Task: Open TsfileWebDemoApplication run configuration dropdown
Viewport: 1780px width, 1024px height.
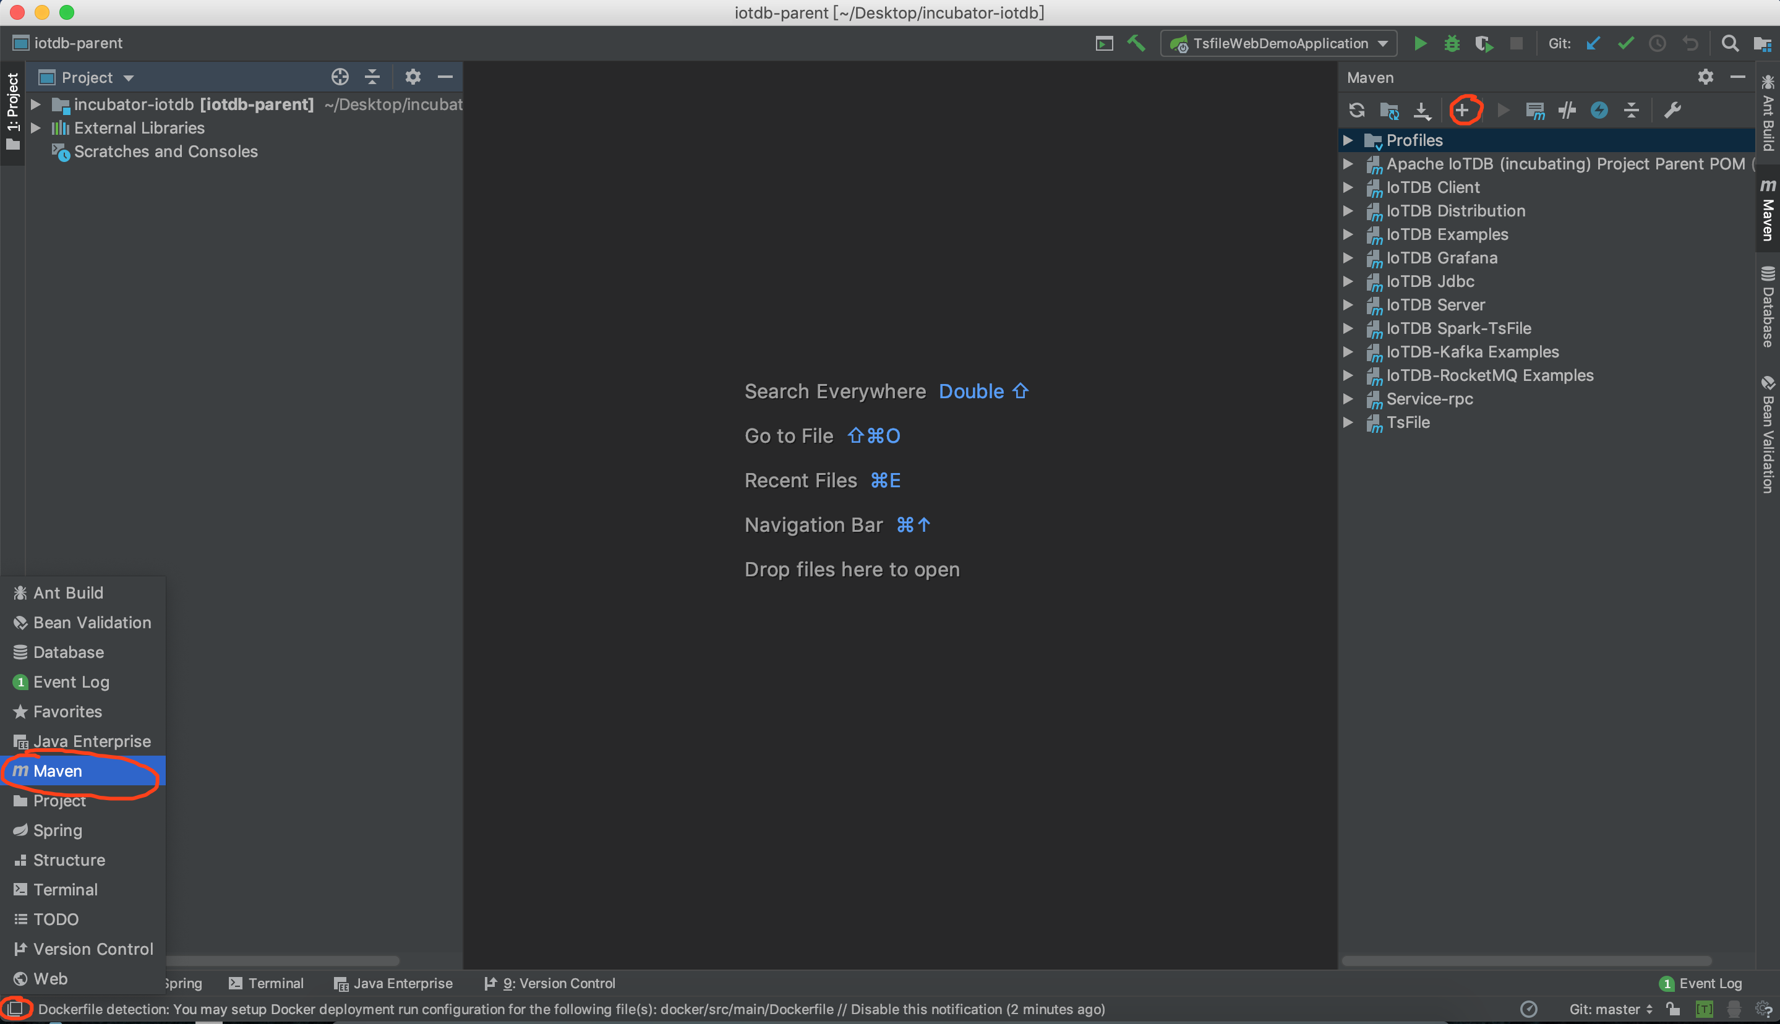Action: 1278,44
